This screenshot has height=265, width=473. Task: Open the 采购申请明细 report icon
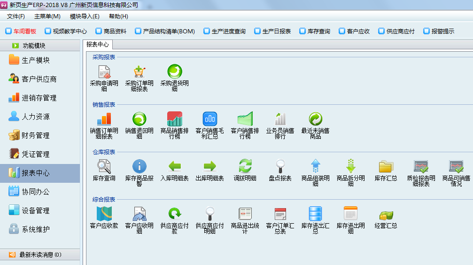[104, 72]
